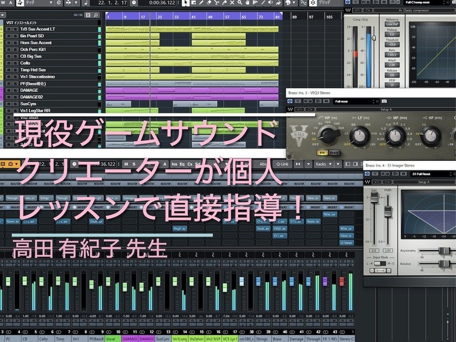Open the Racks dropdown in MixConsole

(322, 164)
